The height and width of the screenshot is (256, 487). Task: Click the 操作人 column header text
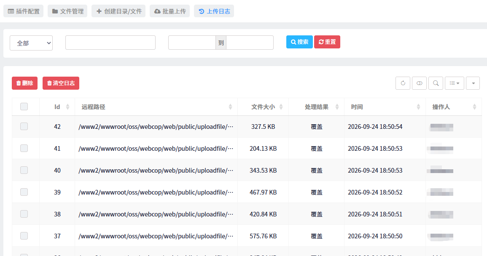(441, 107)
